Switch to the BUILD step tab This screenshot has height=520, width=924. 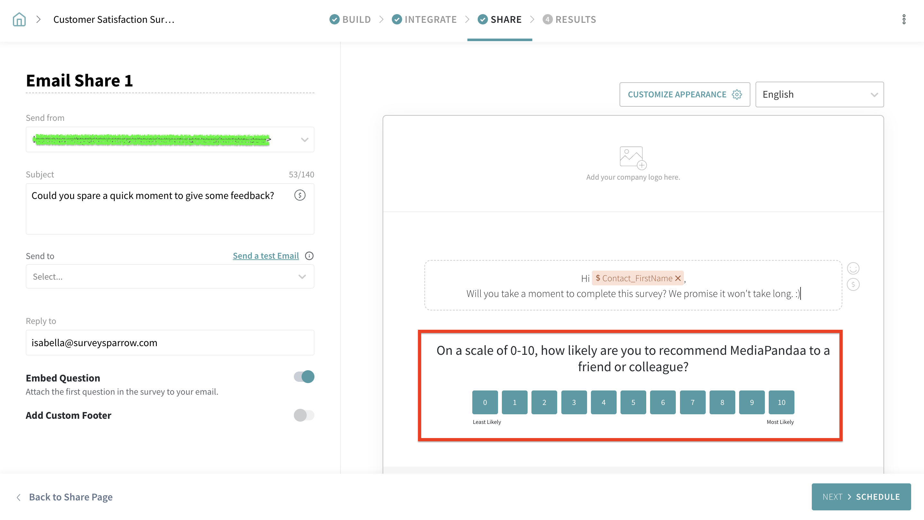point(350,19)
